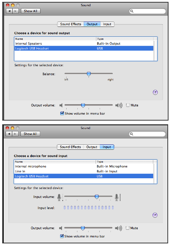Select Output tab in lower window

coord(92,147)
